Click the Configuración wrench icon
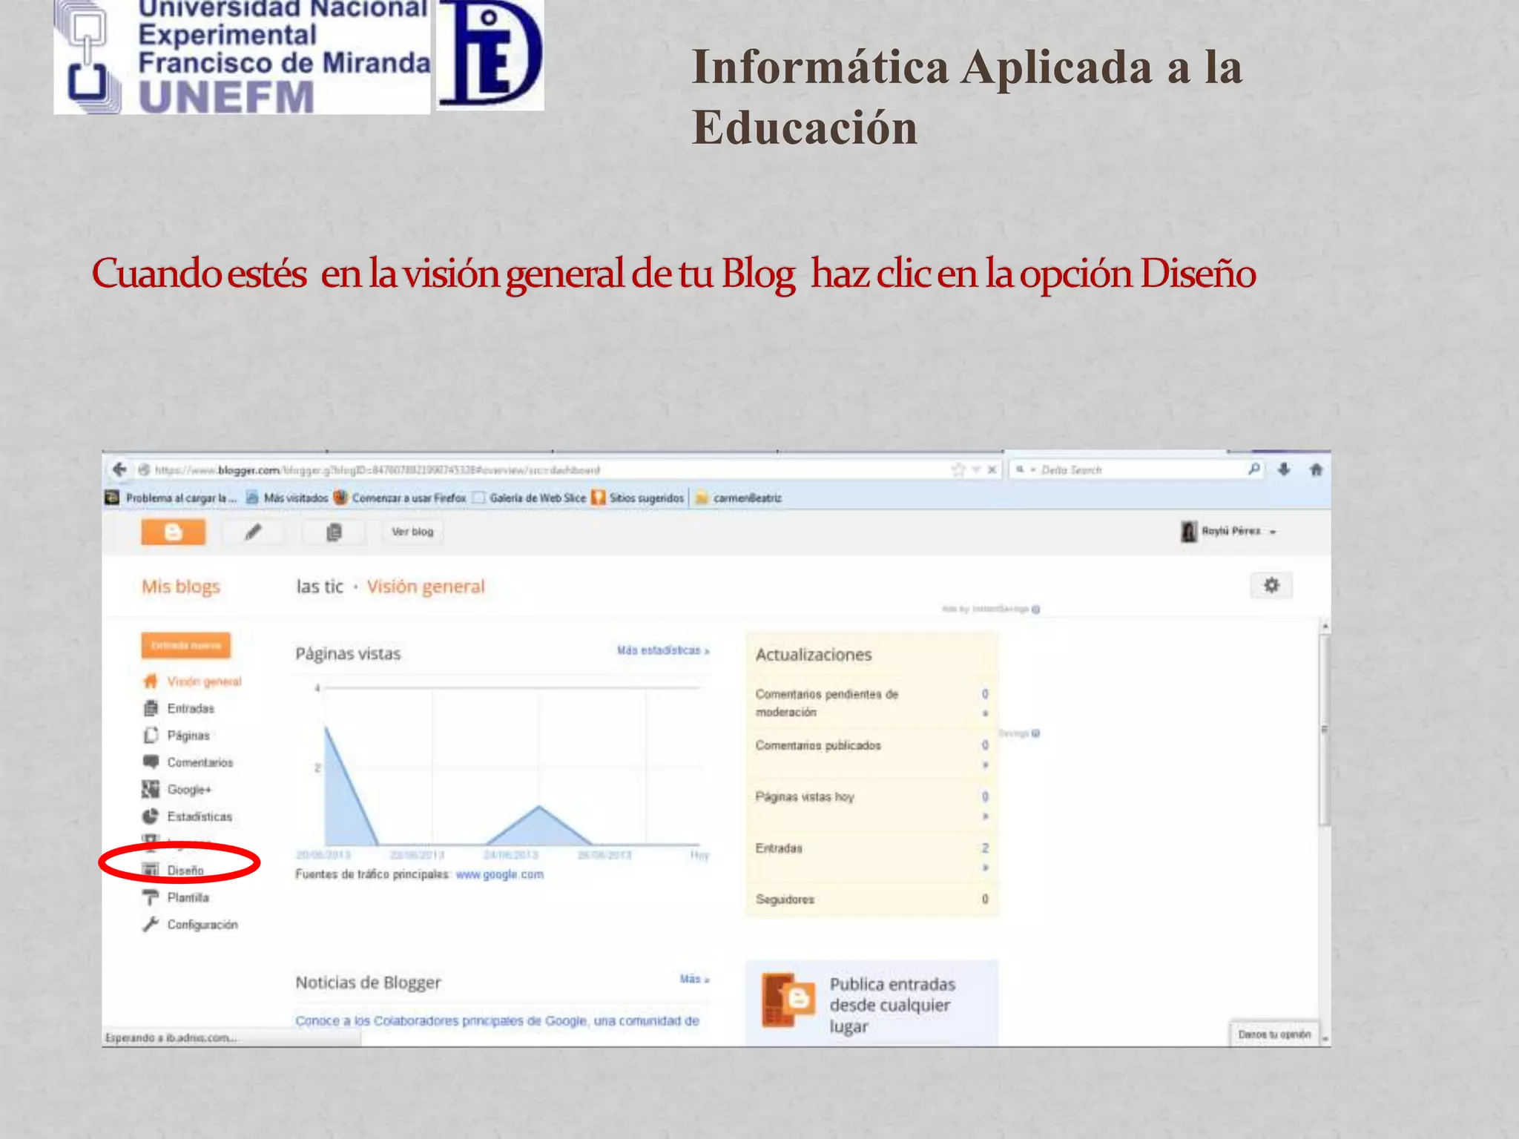The image size is (1519, 1139). tap(151, 924)
